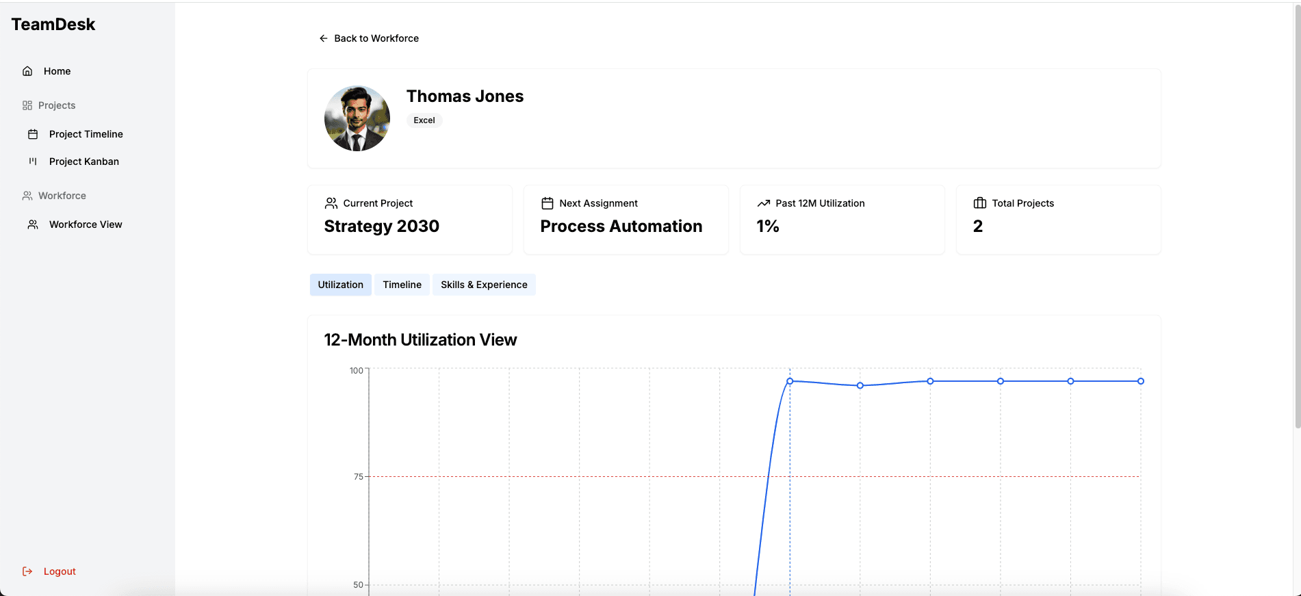Viewport: 1301px width, 596px height.
Task: Select the Utilization tab
Action: click(x=340, y=285)
